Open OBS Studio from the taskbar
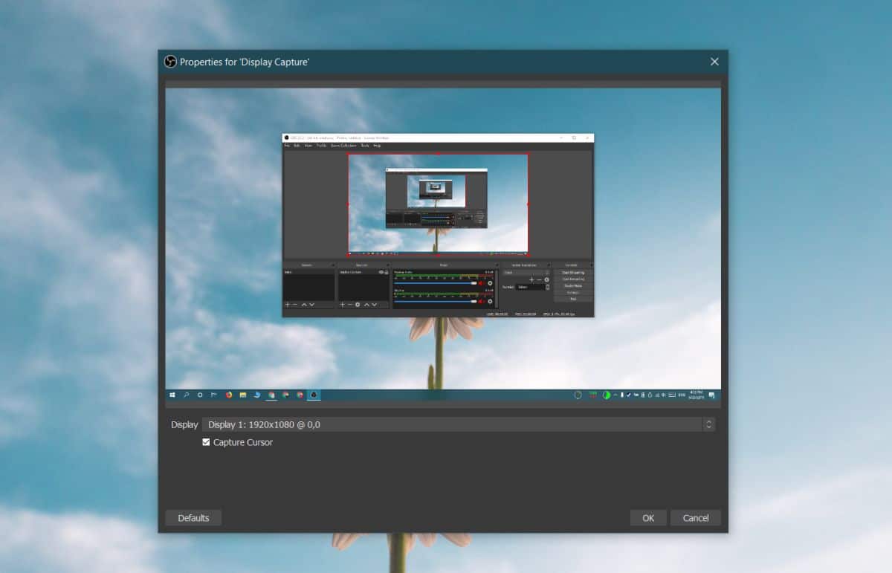Image resolution: width=892 pixels, height=573 pixels. coord(313,395)
